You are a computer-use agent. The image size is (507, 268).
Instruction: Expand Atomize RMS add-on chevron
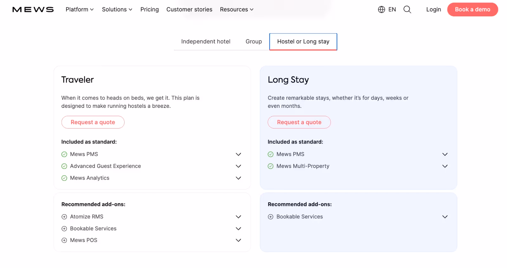[239, 217]
